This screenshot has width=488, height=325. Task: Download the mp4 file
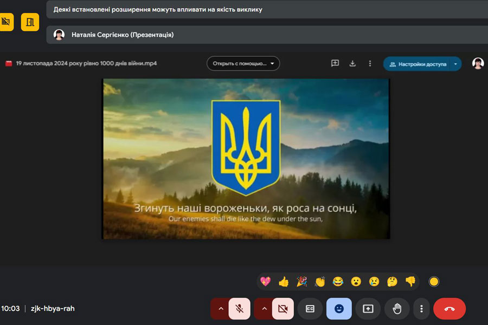click(352, 63)
